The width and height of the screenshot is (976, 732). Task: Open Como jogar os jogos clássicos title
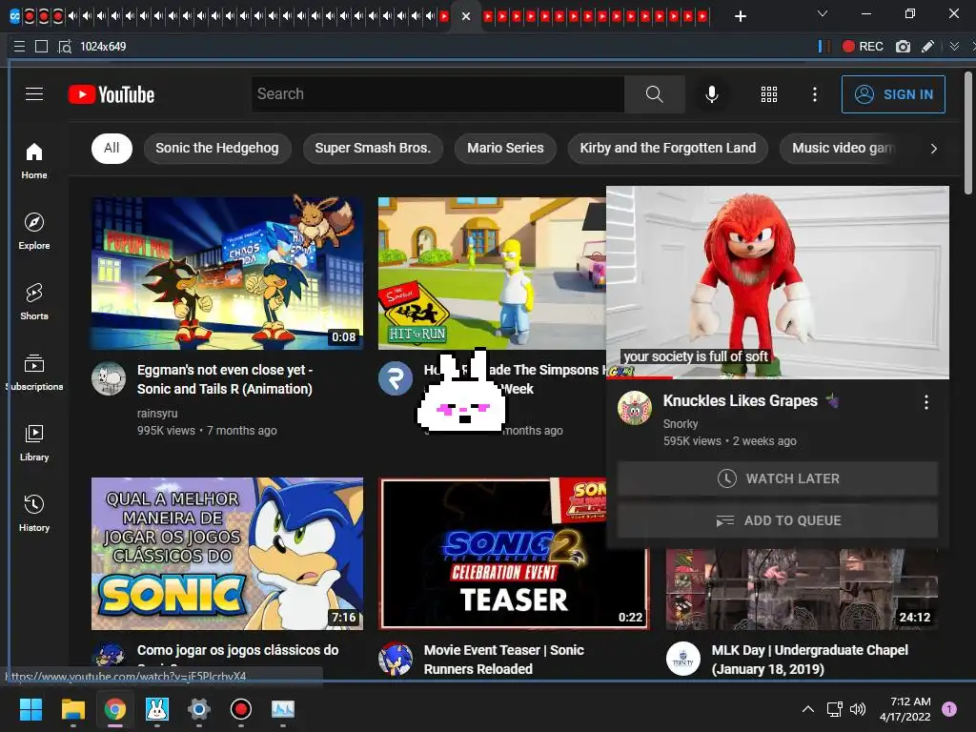[237, 650]
